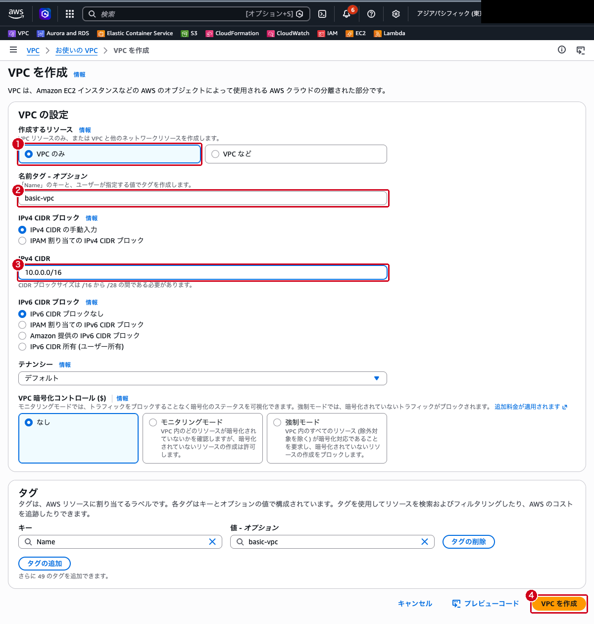
Task: Open the AWS home logo
Action: [x=16, y=14]
